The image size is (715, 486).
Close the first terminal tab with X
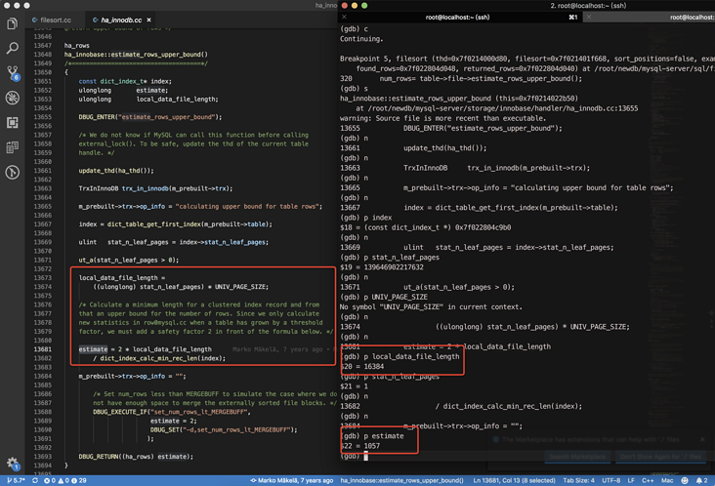(x=345, y=17)
